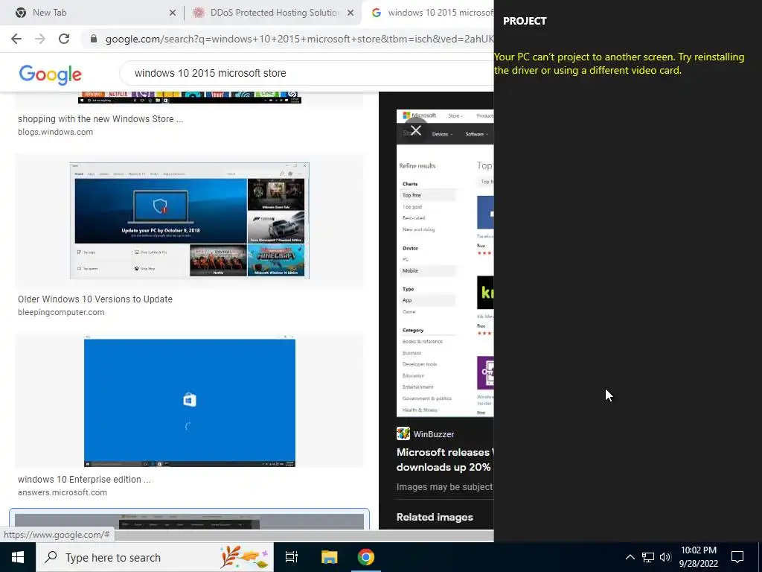762x572 pixels.
Task: Open File Explorer from the taskbar
Action: click(329, 557)
